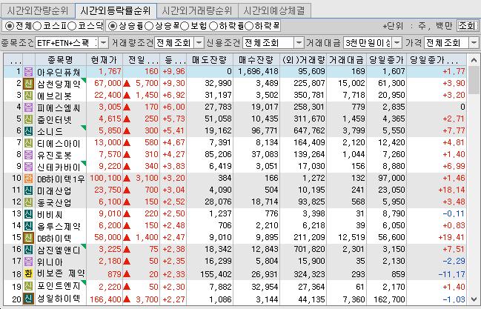The height and width of the screenshot is (309, 481).
Task: Click the badge icon next to 티에스아이
Action: (x=28, y=143)
